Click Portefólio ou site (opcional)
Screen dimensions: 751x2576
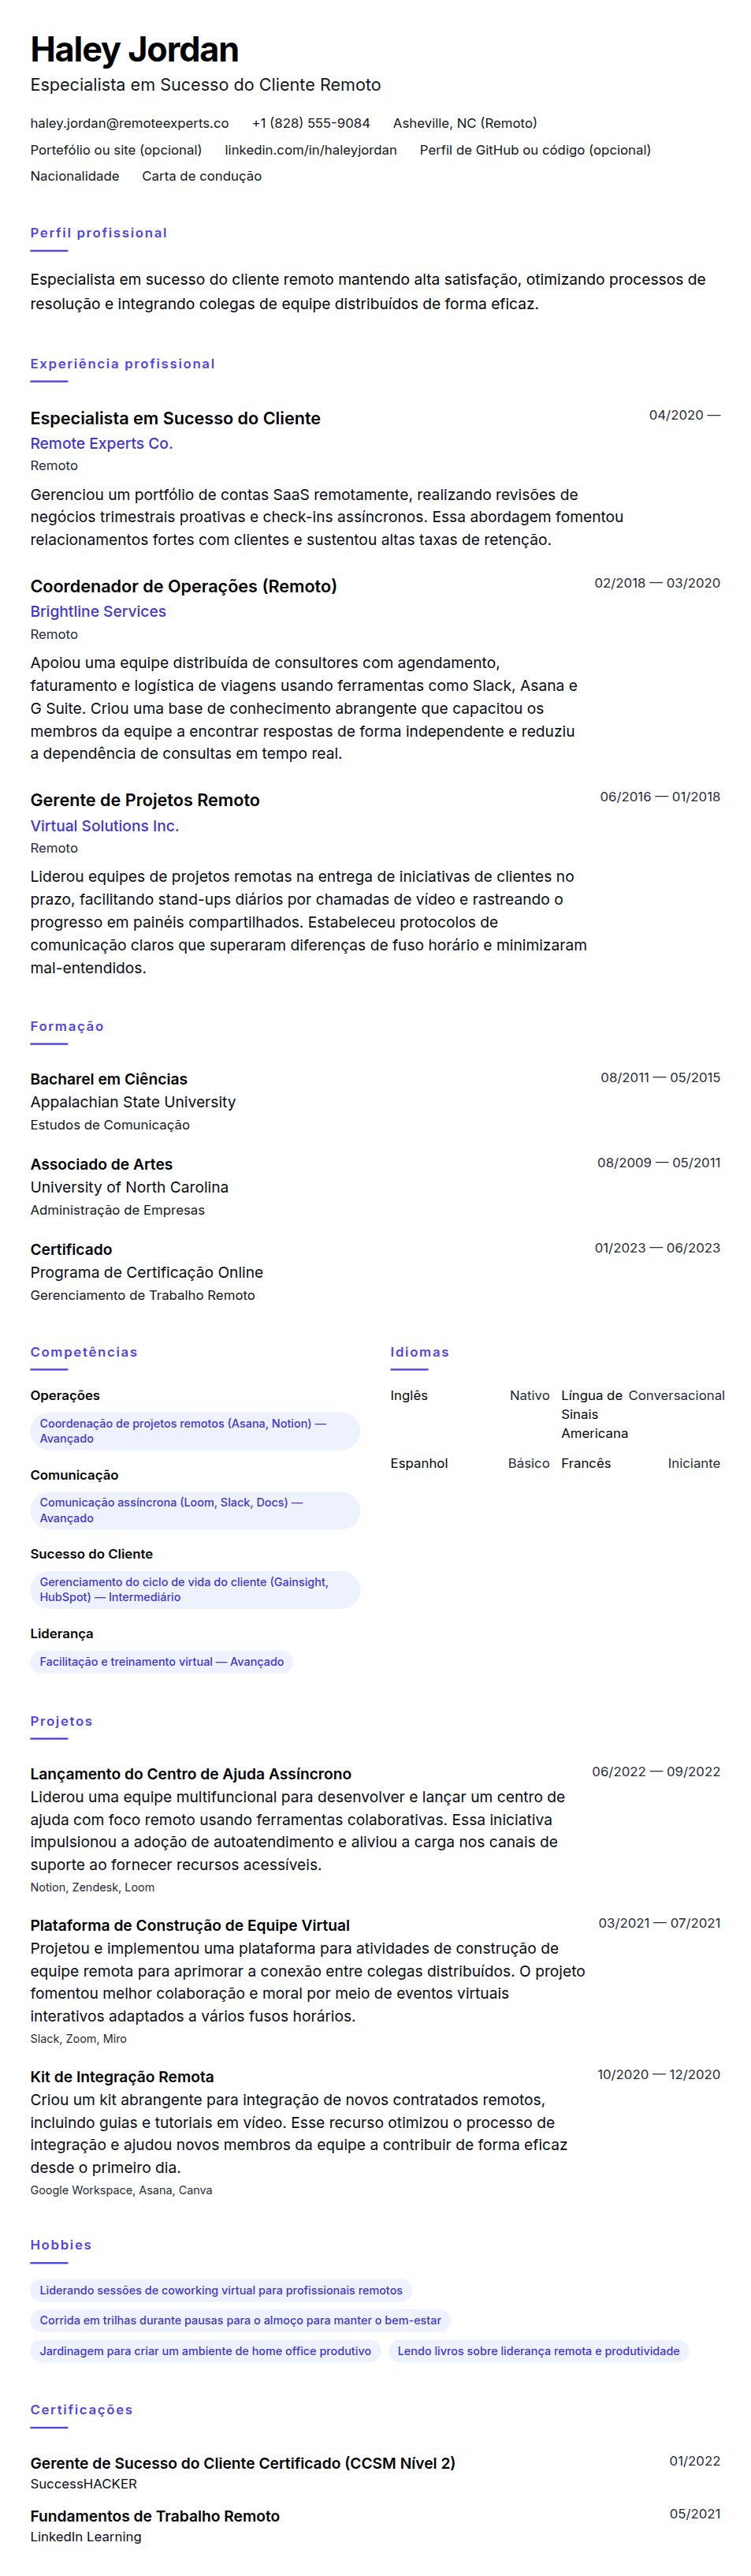point(116,150)
